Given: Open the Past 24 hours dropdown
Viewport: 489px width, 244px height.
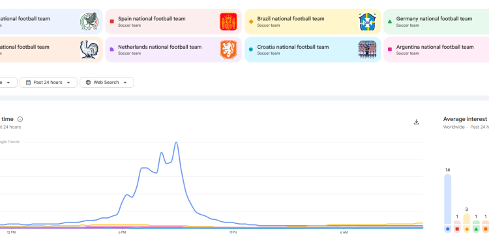Looking at the screenshot, I should (48, 83).
